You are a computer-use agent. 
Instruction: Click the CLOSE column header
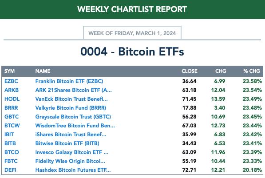(x=190, y=71)
